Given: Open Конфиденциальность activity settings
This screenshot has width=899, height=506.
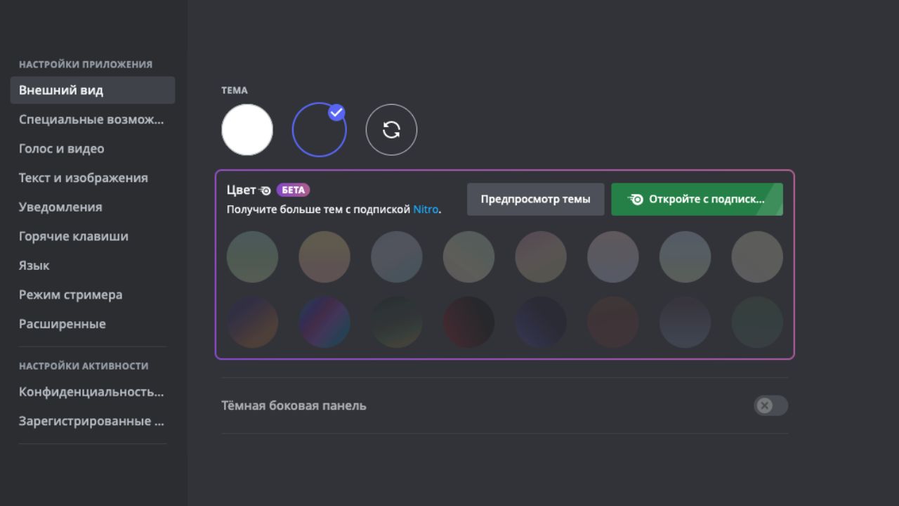Looking at the screenshot, I should (93, 392).
